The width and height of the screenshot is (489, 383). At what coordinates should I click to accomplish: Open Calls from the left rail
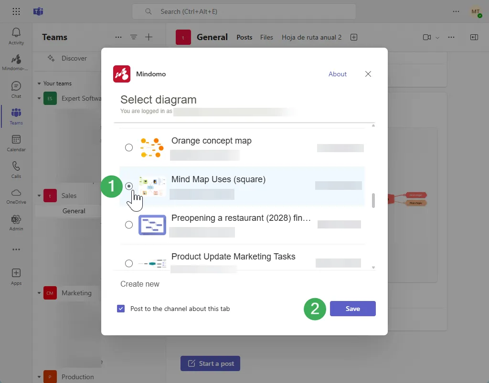[x=16, y=170]
